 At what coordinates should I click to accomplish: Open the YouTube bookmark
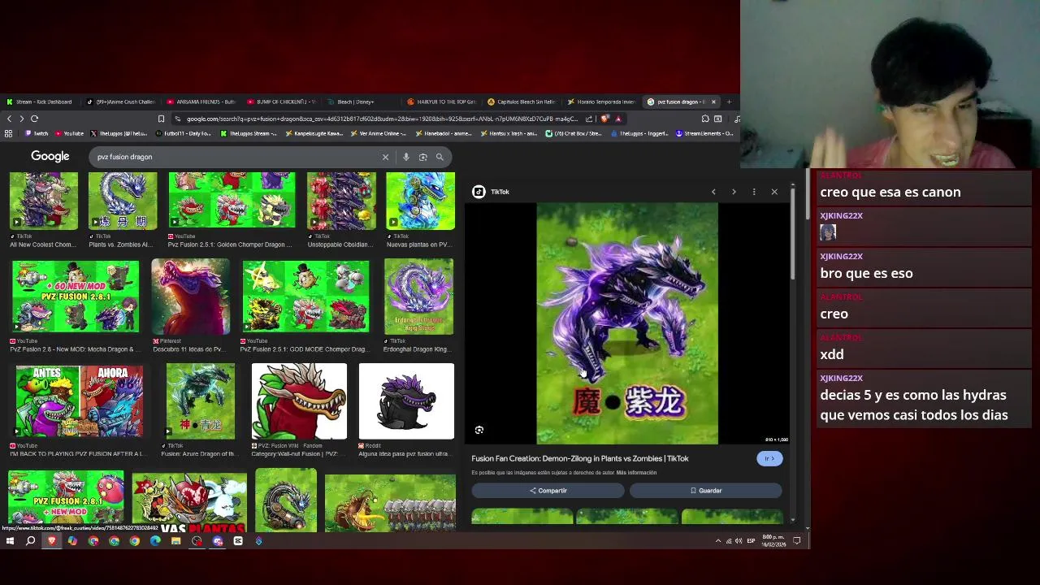[69, 133]
